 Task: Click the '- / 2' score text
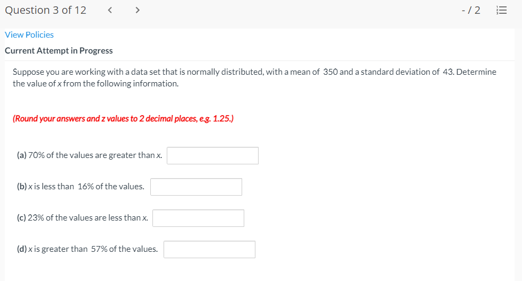tap(471, 10)
